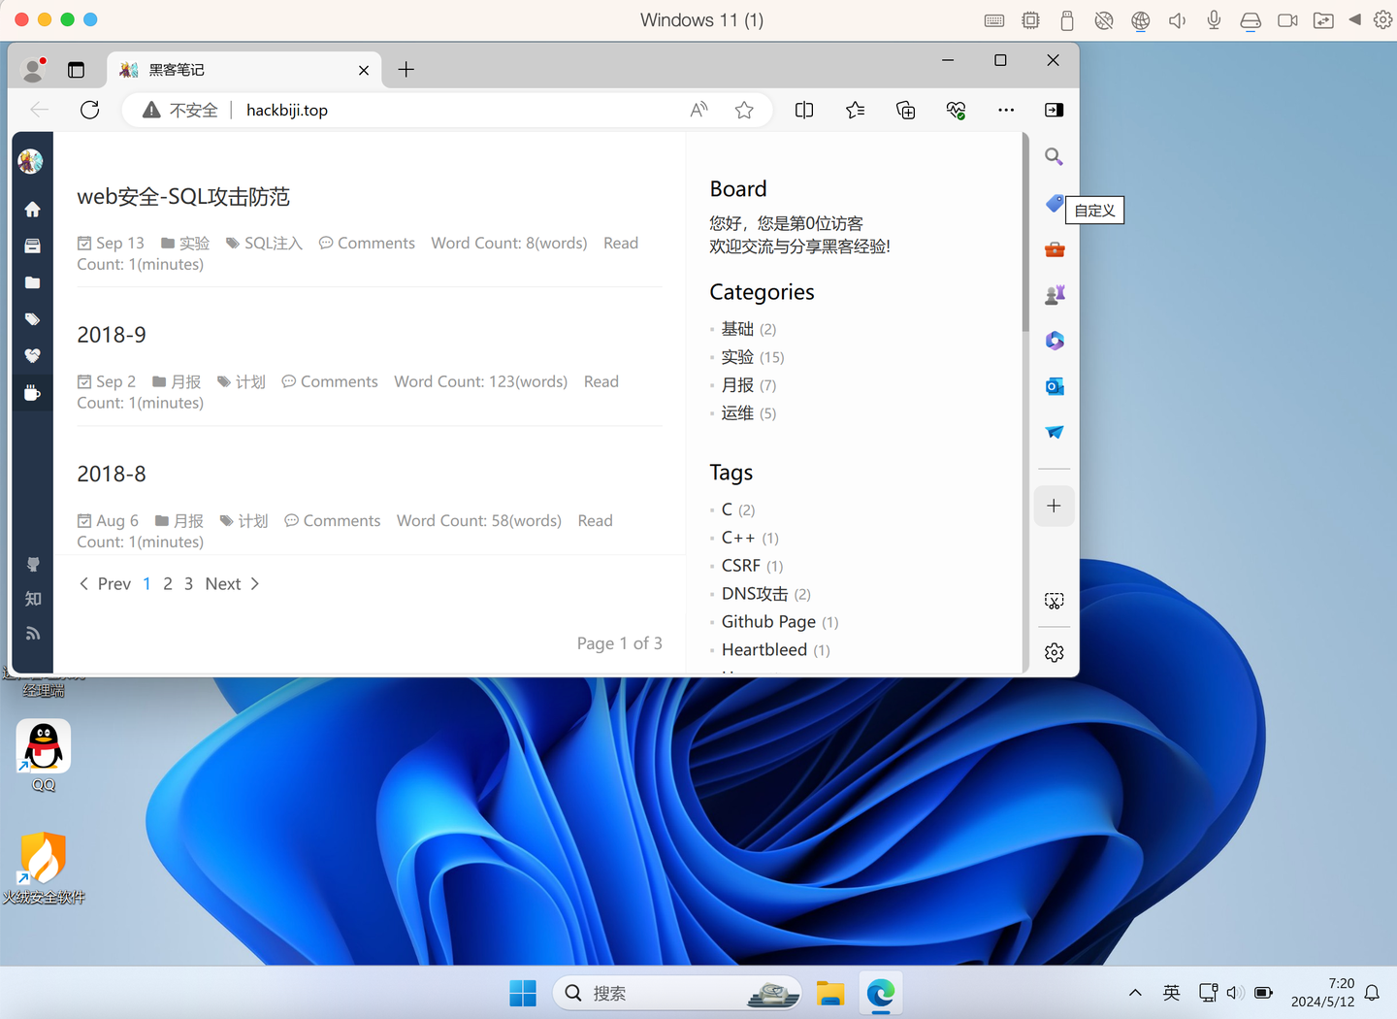Open the tags icon in blog sidebar
This screenshot has height=1019, width=1397.
tap(32, 318)
